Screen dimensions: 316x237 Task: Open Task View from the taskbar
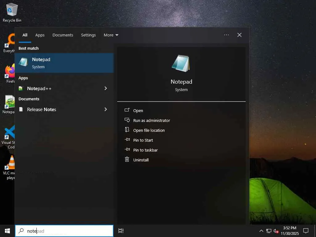tap(121, 231)
